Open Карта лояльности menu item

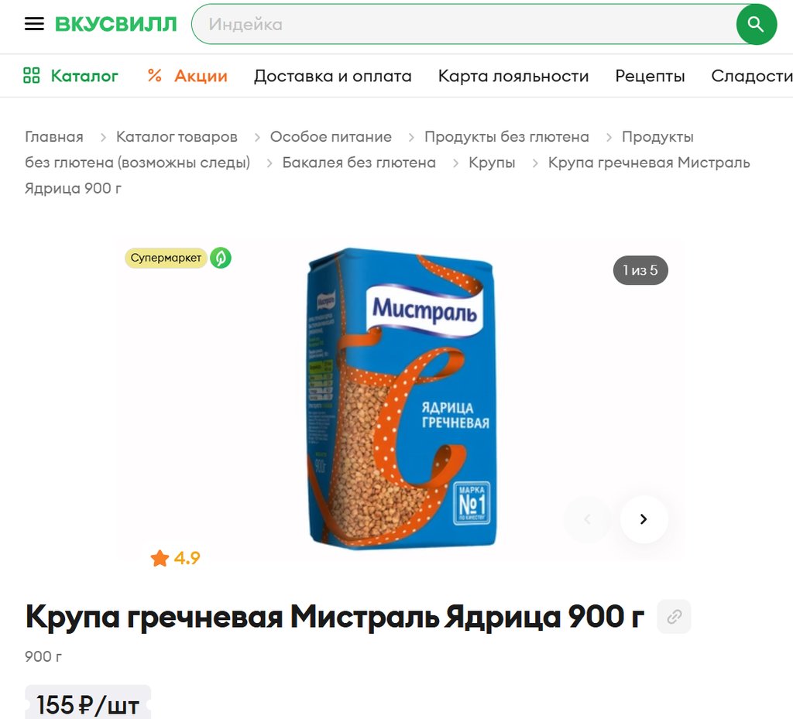(x=513, y=76)
